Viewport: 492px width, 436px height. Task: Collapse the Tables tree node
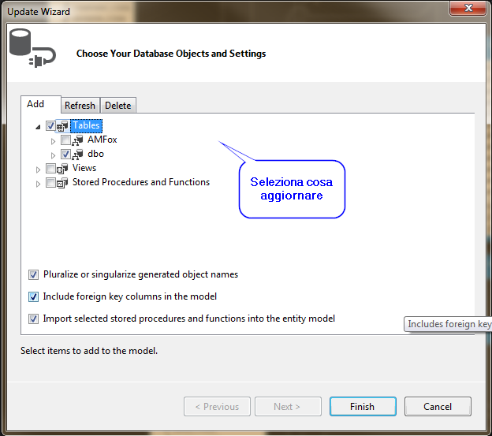(38, 127)
